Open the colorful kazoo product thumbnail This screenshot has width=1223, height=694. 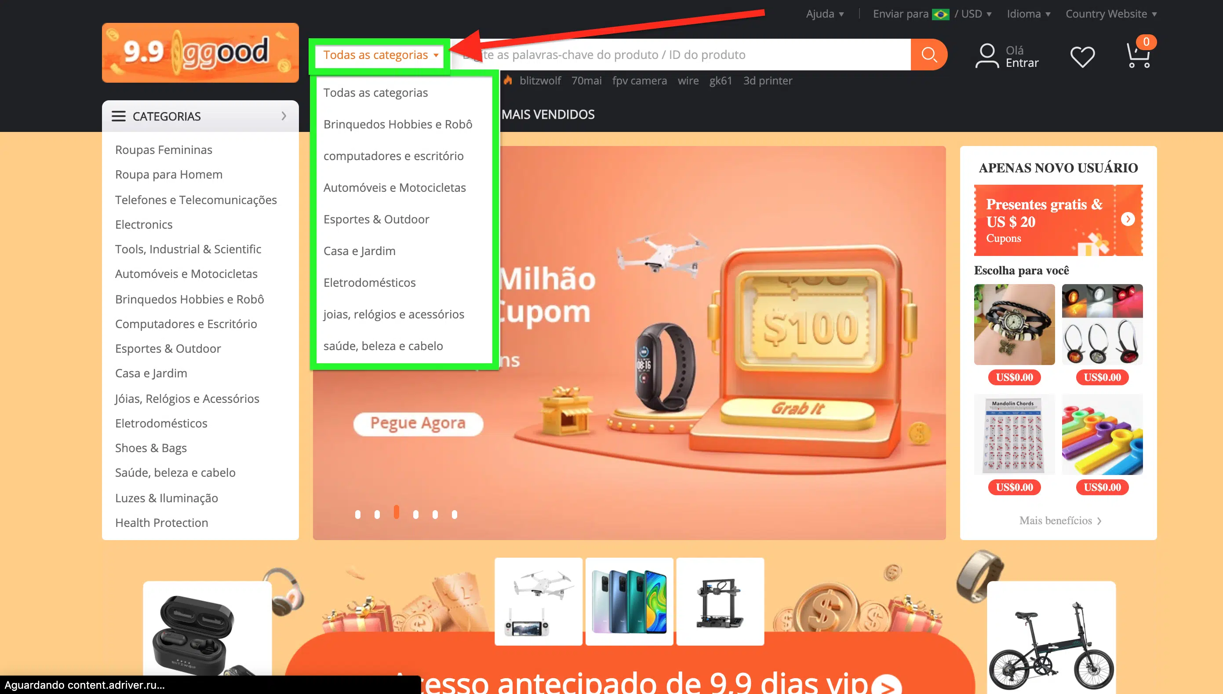tap(1102, 434)
